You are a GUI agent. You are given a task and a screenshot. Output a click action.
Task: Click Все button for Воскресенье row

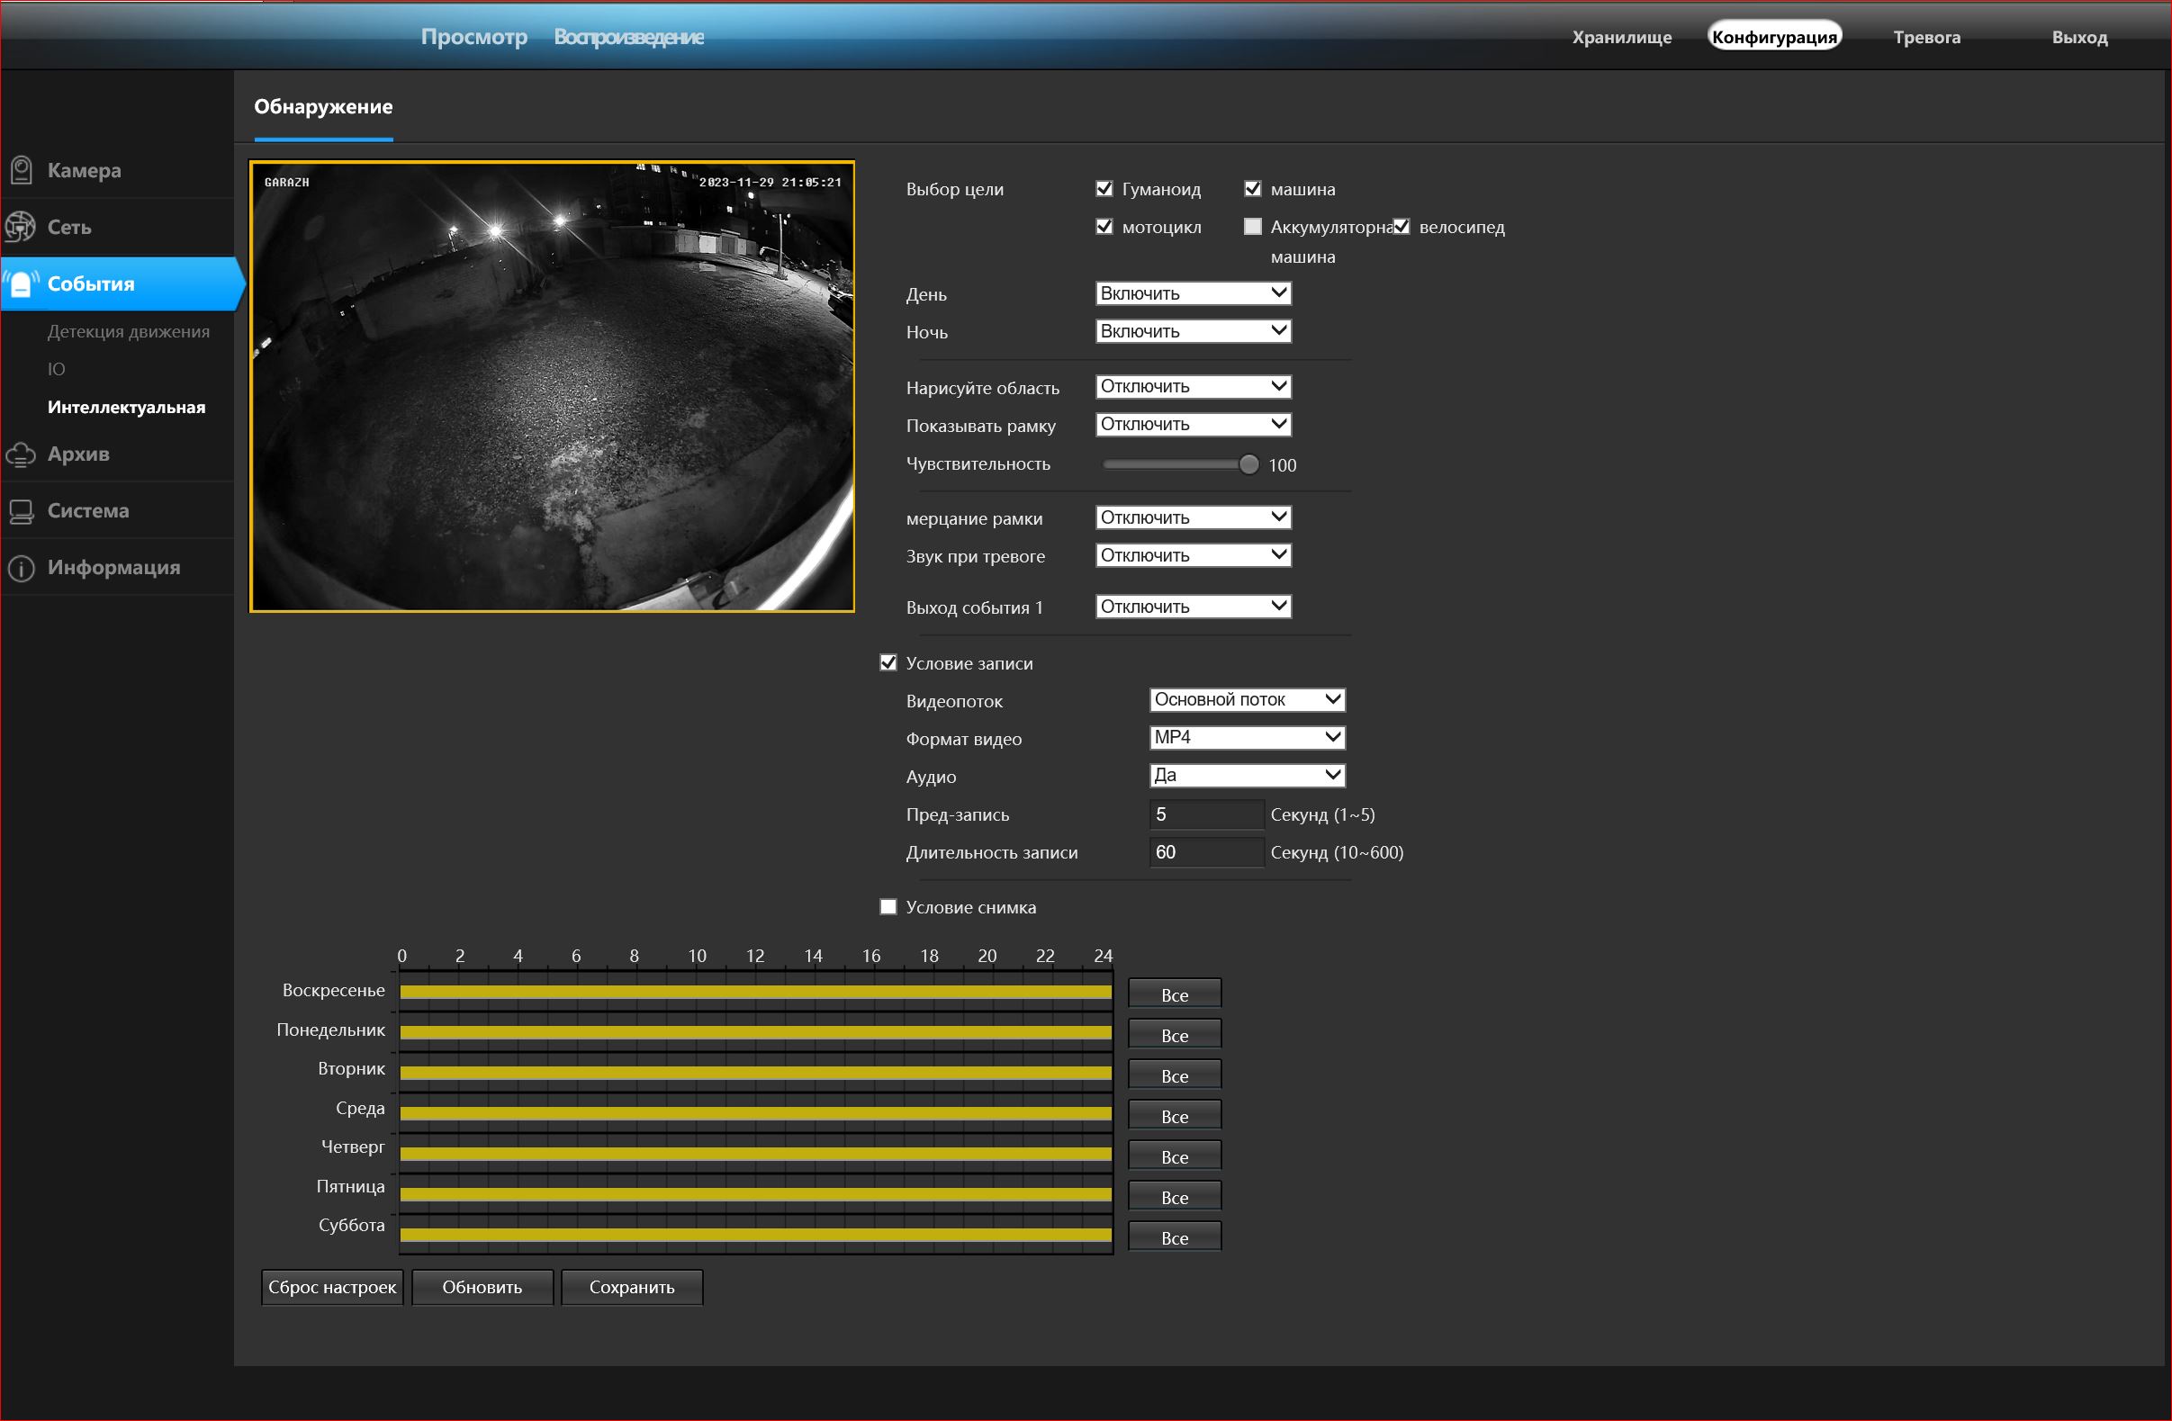[1174, 994]
